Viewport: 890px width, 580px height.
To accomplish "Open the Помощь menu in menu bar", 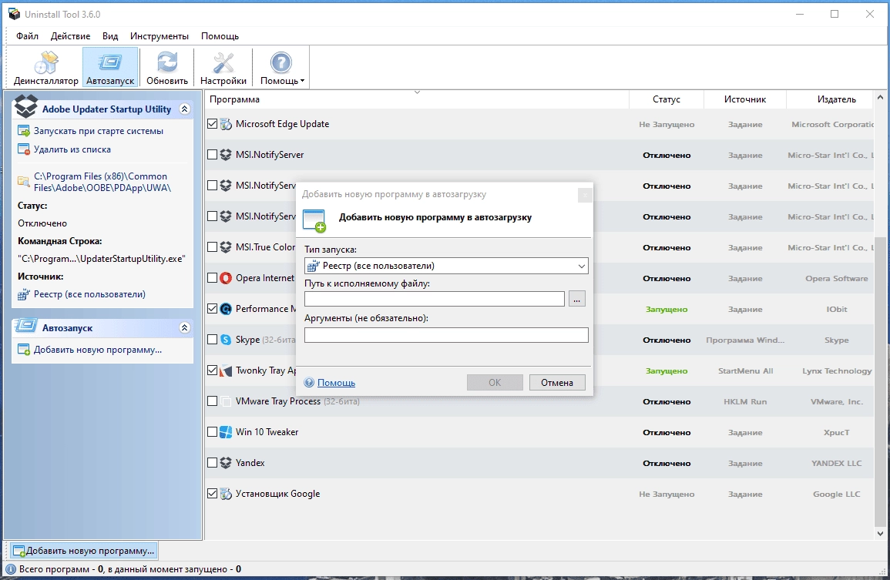I will [220, 35].
